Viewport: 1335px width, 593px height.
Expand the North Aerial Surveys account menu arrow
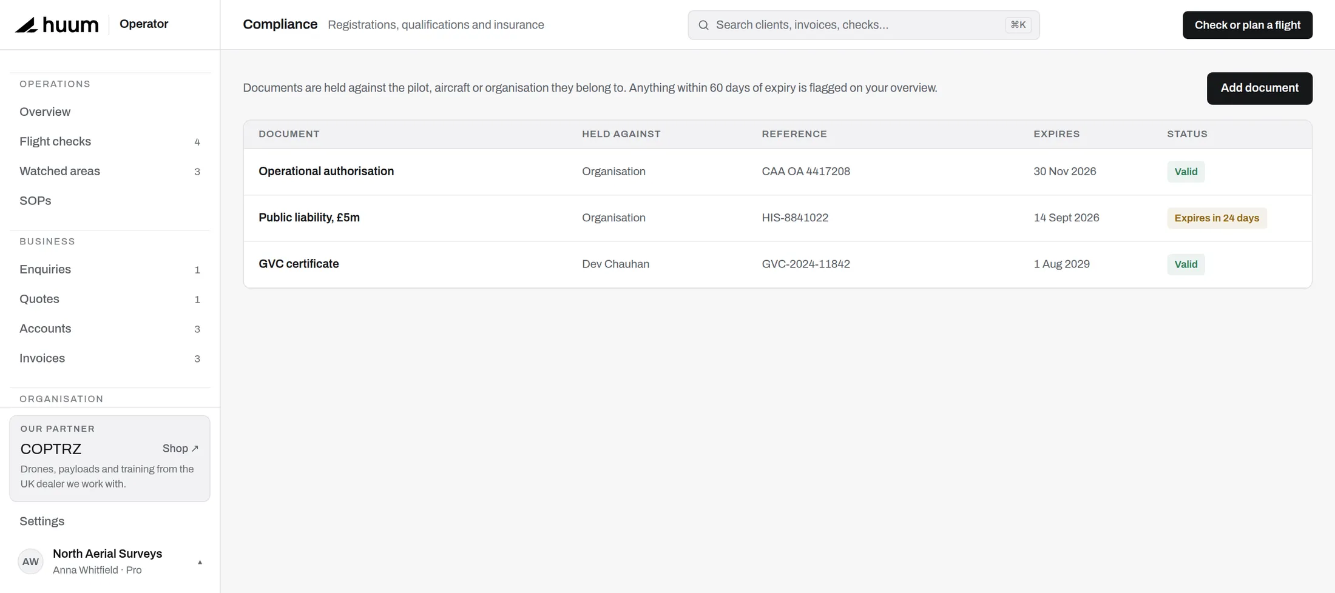(200, 562)
